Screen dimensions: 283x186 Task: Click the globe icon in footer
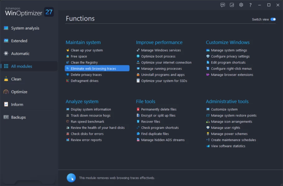click(71, 178)
